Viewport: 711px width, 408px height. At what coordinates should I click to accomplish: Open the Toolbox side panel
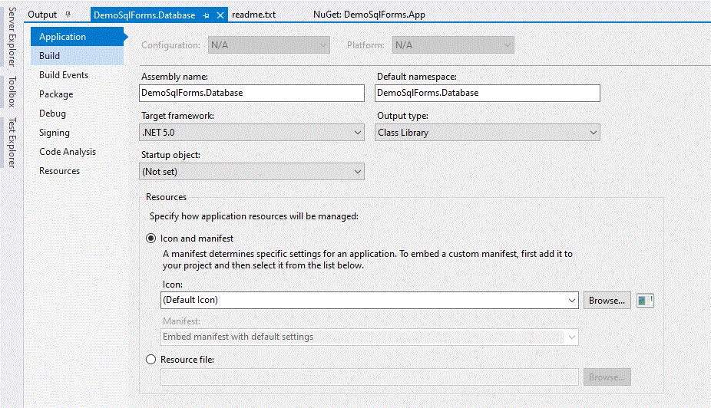point(12,91)
